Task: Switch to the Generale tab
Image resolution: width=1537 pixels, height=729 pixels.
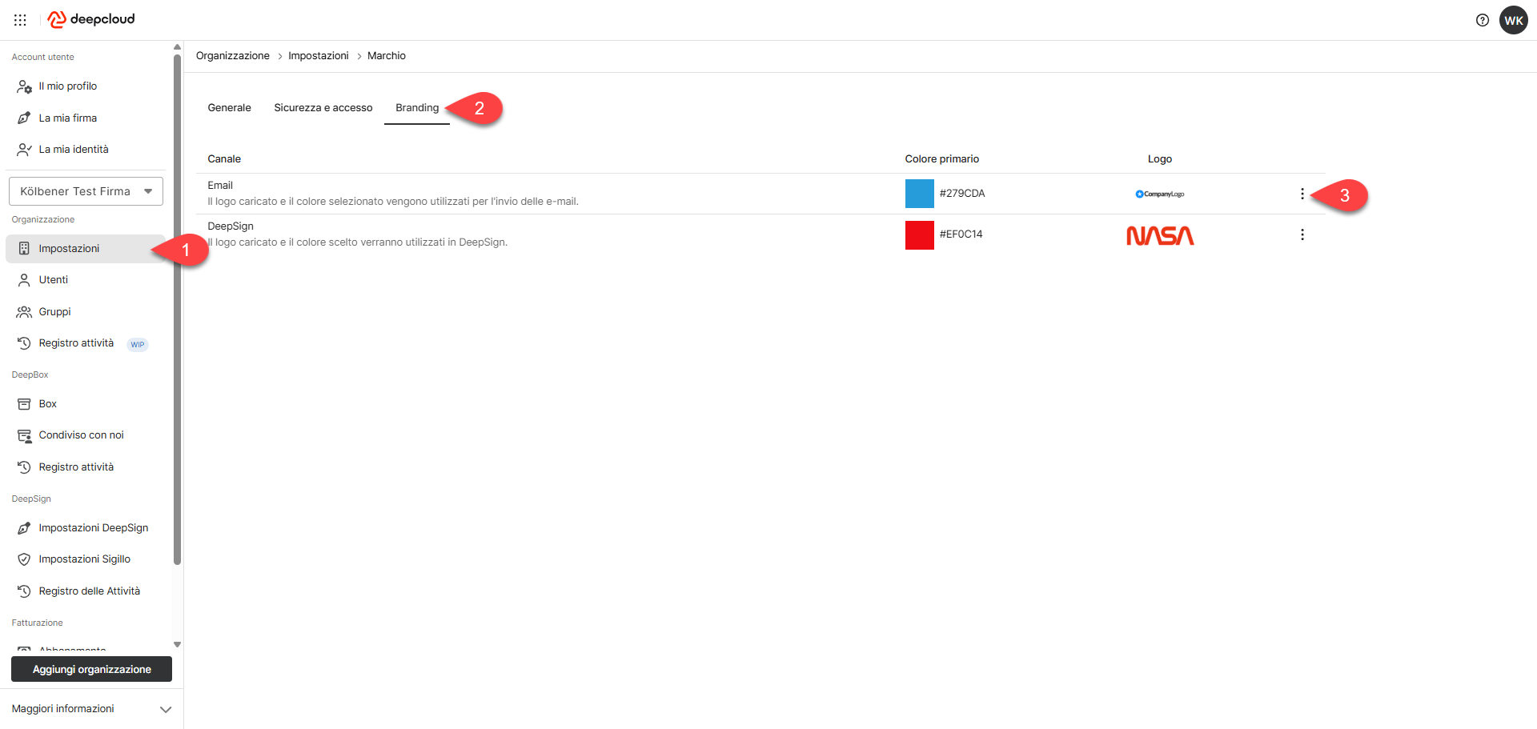Action: (229, 108)
